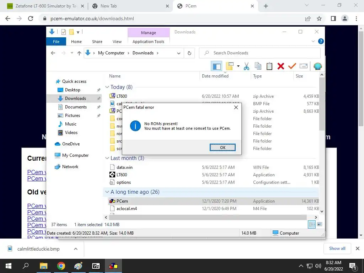
Task: Open the File ribbon tab
Action: tap(56, 42)
